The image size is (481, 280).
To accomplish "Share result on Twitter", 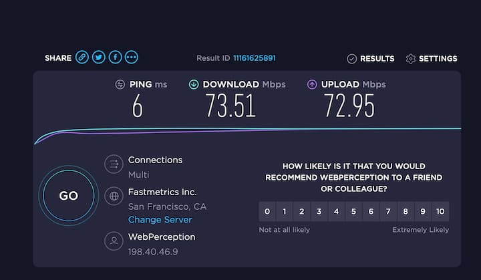I will coord(98,58).
